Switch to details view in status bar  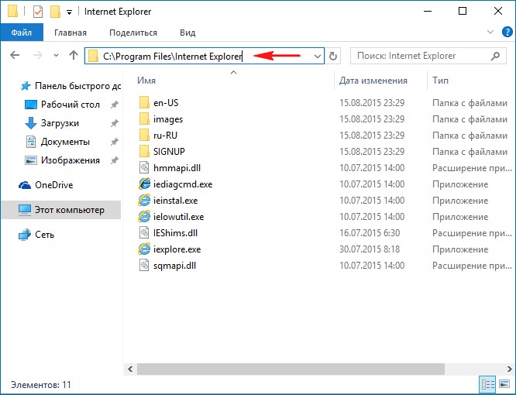[488, 384]
